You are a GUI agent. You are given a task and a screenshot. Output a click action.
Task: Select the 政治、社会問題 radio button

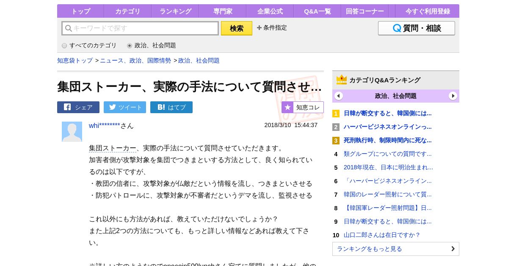click(x=130, y=46)
